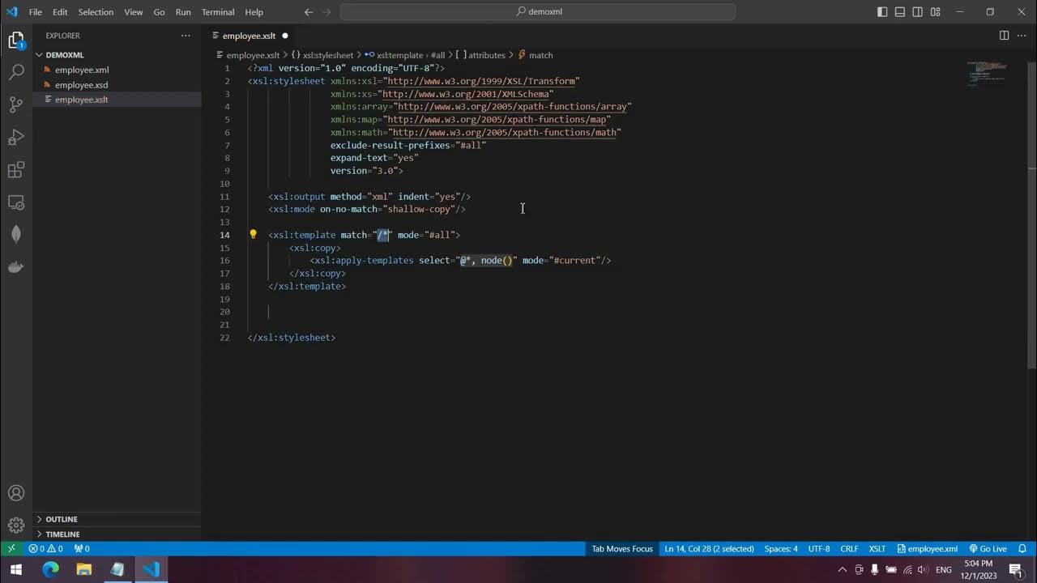The width and height of the screenshot is (1037, 583).
Task: Open the Explorer view in activity bar
Action: point(16,40)
